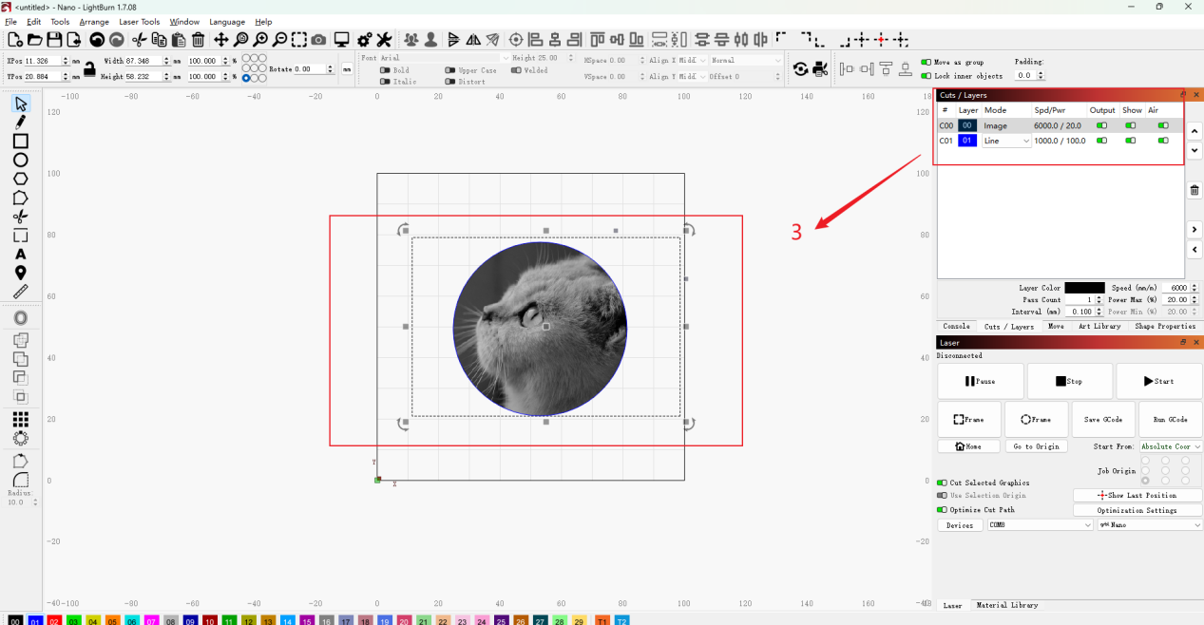Click the Start button in Laser panel

coord(1158,381)
